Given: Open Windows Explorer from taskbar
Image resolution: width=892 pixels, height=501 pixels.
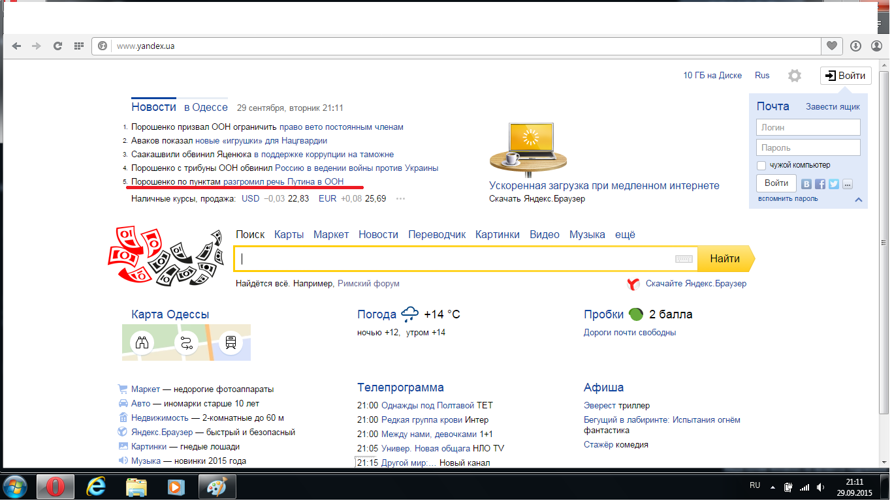Looking at the screenshot, I should pyautogui.click(x=136, y=487).
